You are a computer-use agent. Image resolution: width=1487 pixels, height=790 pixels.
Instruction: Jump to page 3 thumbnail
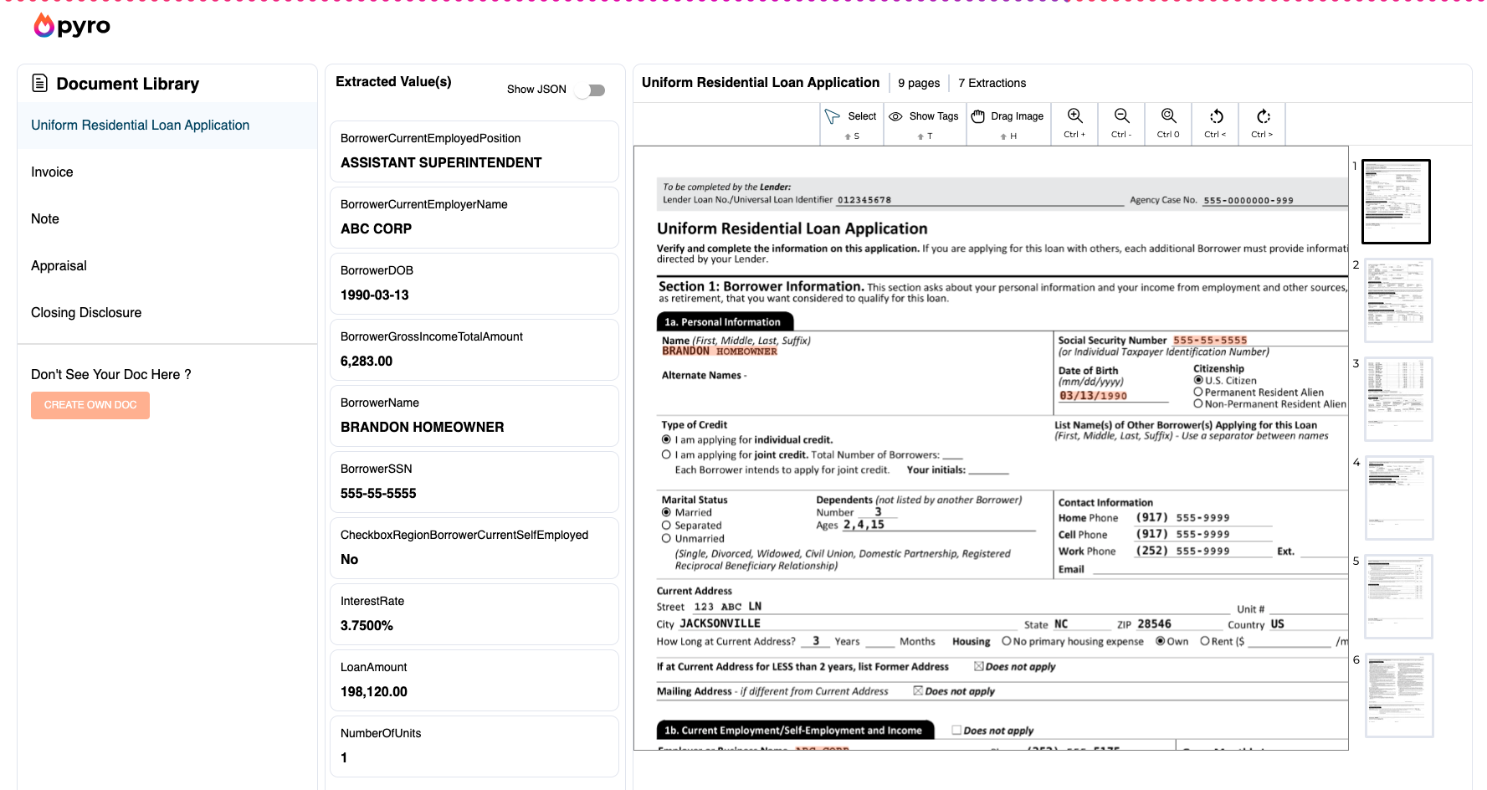click(x=1398, y=399)
